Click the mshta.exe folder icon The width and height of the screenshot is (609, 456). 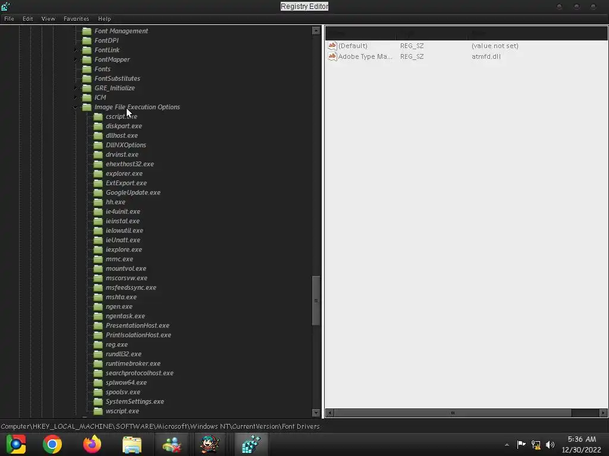coord(98,297)
